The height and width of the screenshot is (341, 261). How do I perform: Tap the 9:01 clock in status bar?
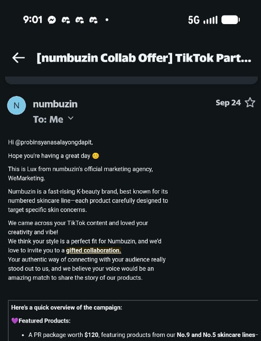click(33, 20)
